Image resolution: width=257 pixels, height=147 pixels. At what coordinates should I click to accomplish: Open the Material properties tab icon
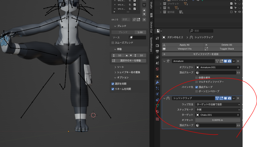click(x=157, y=111)
